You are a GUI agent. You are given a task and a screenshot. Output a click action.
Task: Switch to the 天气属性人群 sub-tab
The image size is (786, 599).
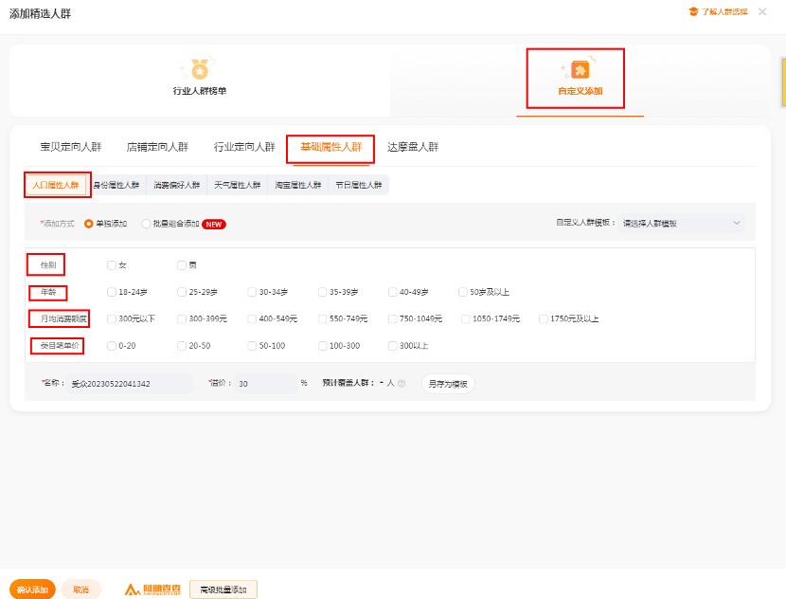237,185
